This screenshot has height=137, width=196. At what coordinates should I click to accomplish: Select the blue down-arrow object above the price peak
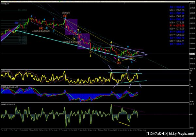[31, 16]
